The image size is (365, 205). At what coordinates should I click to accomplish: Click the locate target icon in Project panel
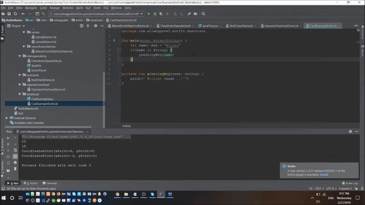82,26
